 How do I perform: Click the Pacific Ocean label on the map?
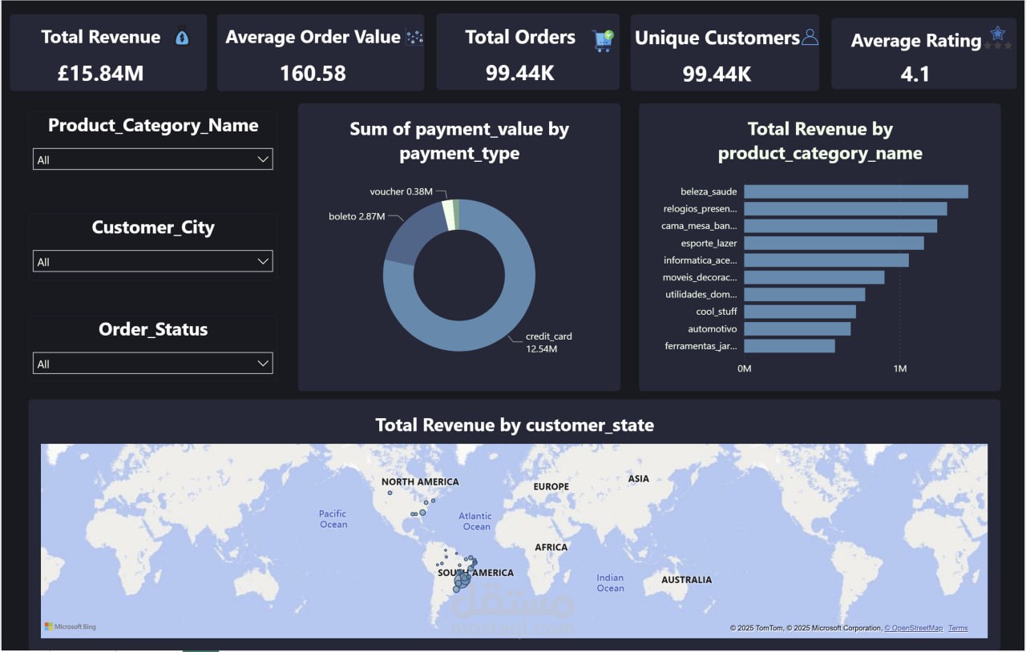click(x=333, y=519)
